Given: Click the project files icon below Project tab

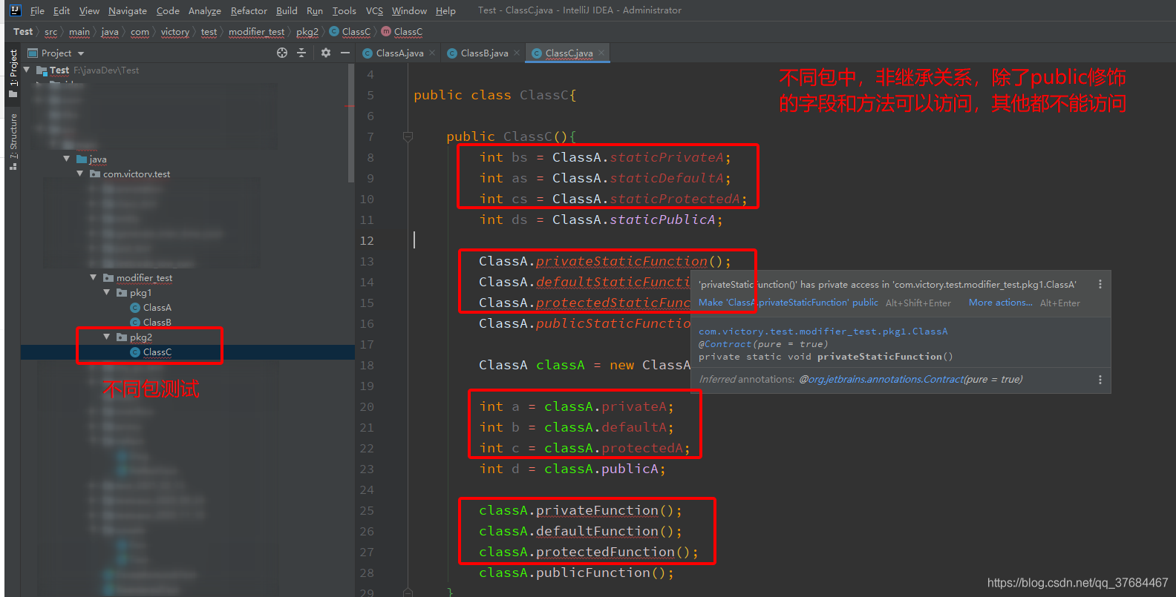Looking at the screenshot, I should (x=13, y=94).
